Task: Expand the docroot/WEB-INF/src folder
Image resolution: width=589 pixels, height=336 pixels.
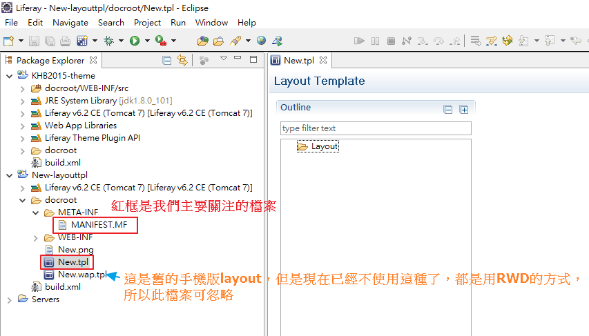Action: pos(23,89)
